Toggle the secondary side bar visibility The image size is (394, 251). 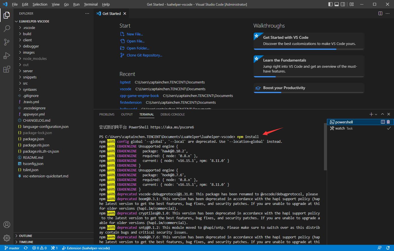click(x=343, y=4)
